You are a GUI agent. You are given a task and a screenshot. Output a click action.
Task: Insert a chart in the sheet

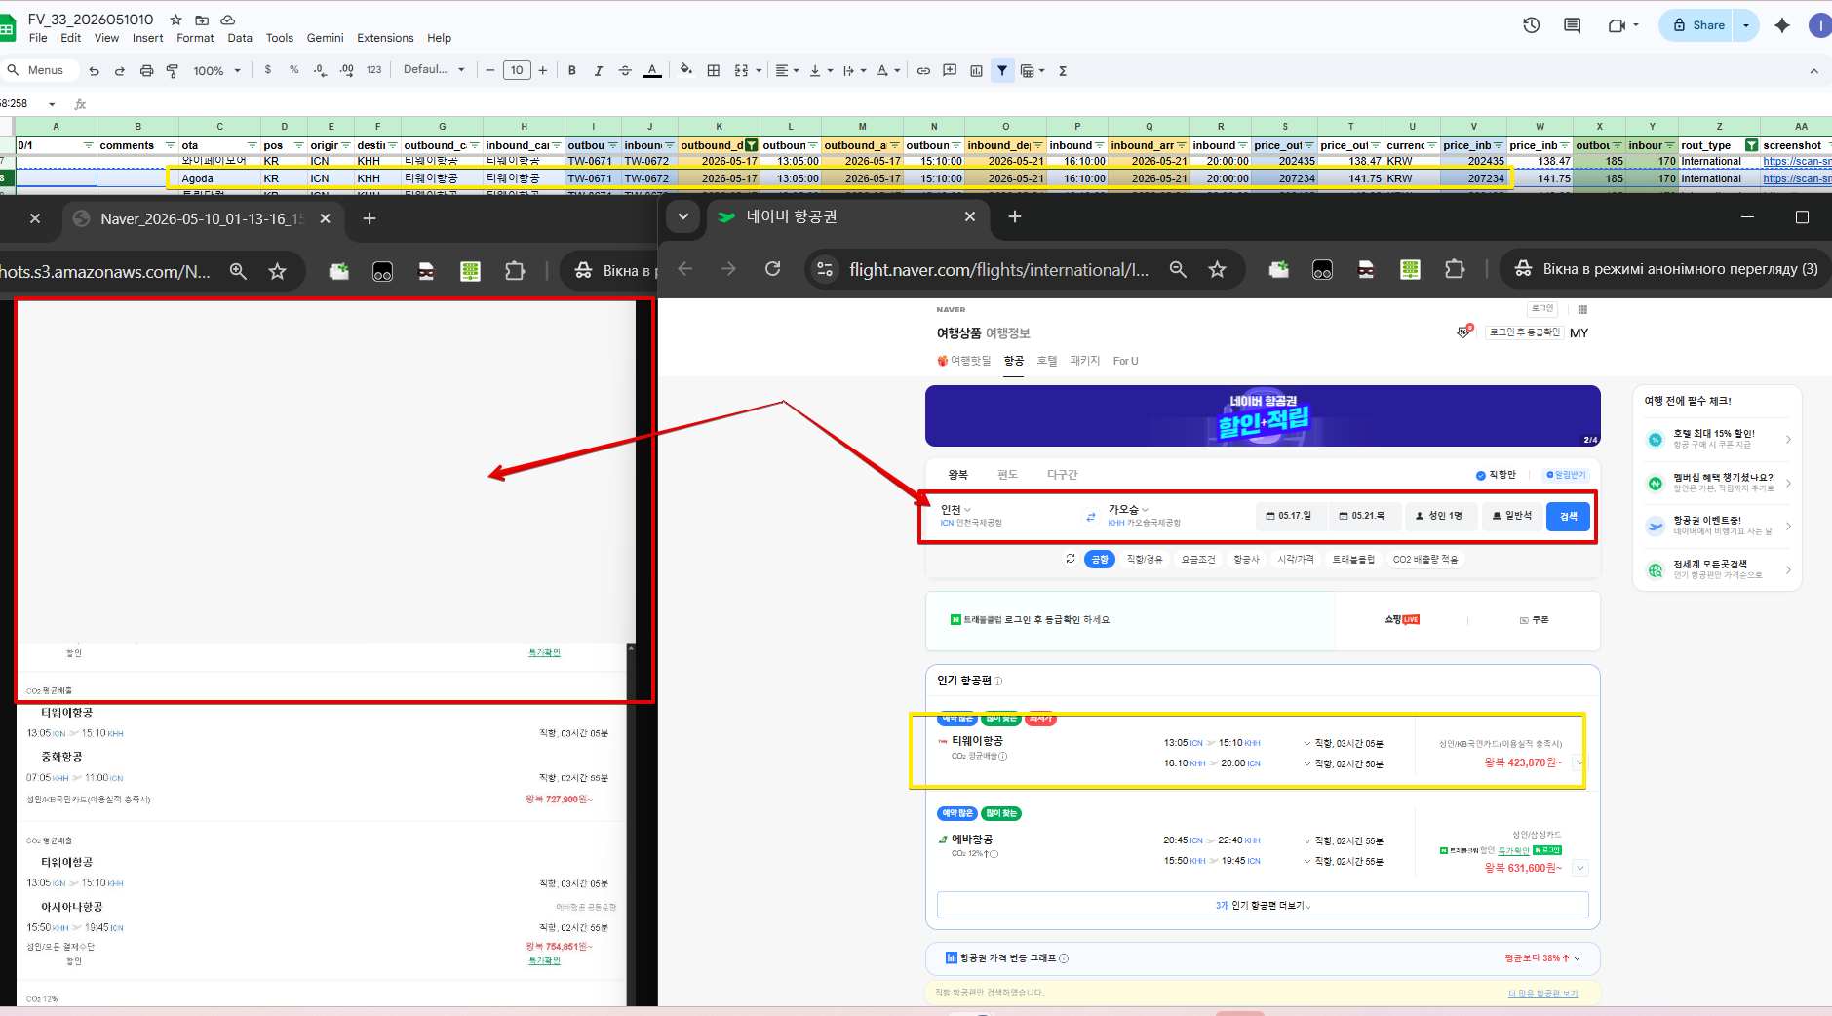click(x=976, y=70)
